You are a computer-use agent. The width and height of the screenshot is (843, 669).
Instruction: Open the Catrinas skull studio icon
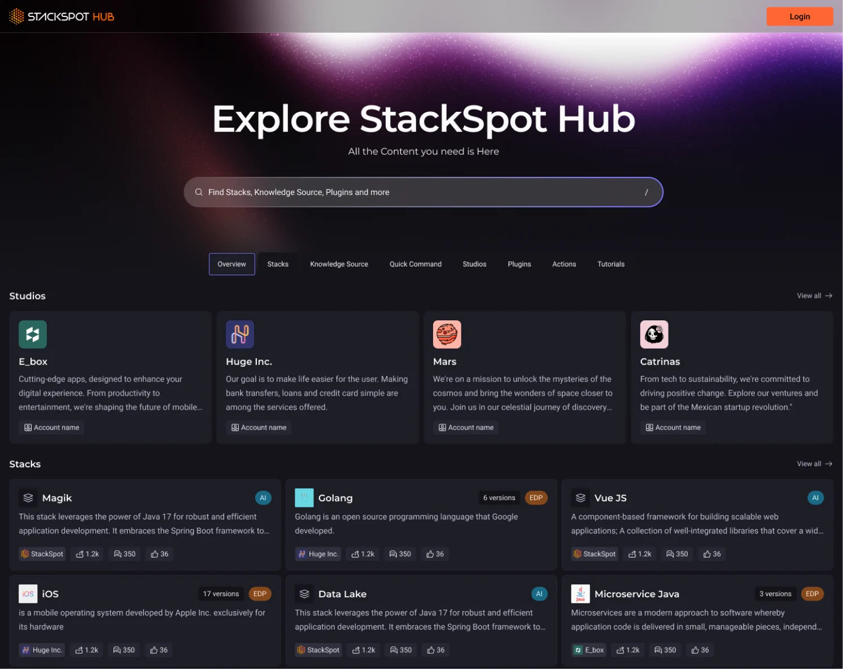click(654, 334)
